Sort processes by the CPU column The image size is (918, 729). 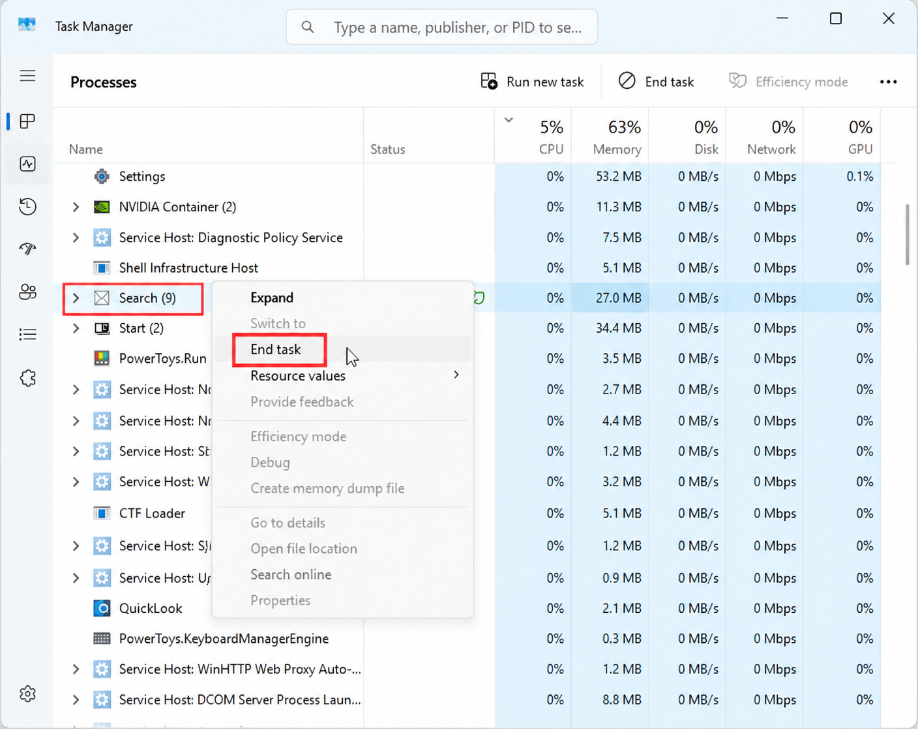[x=533, y=136]
